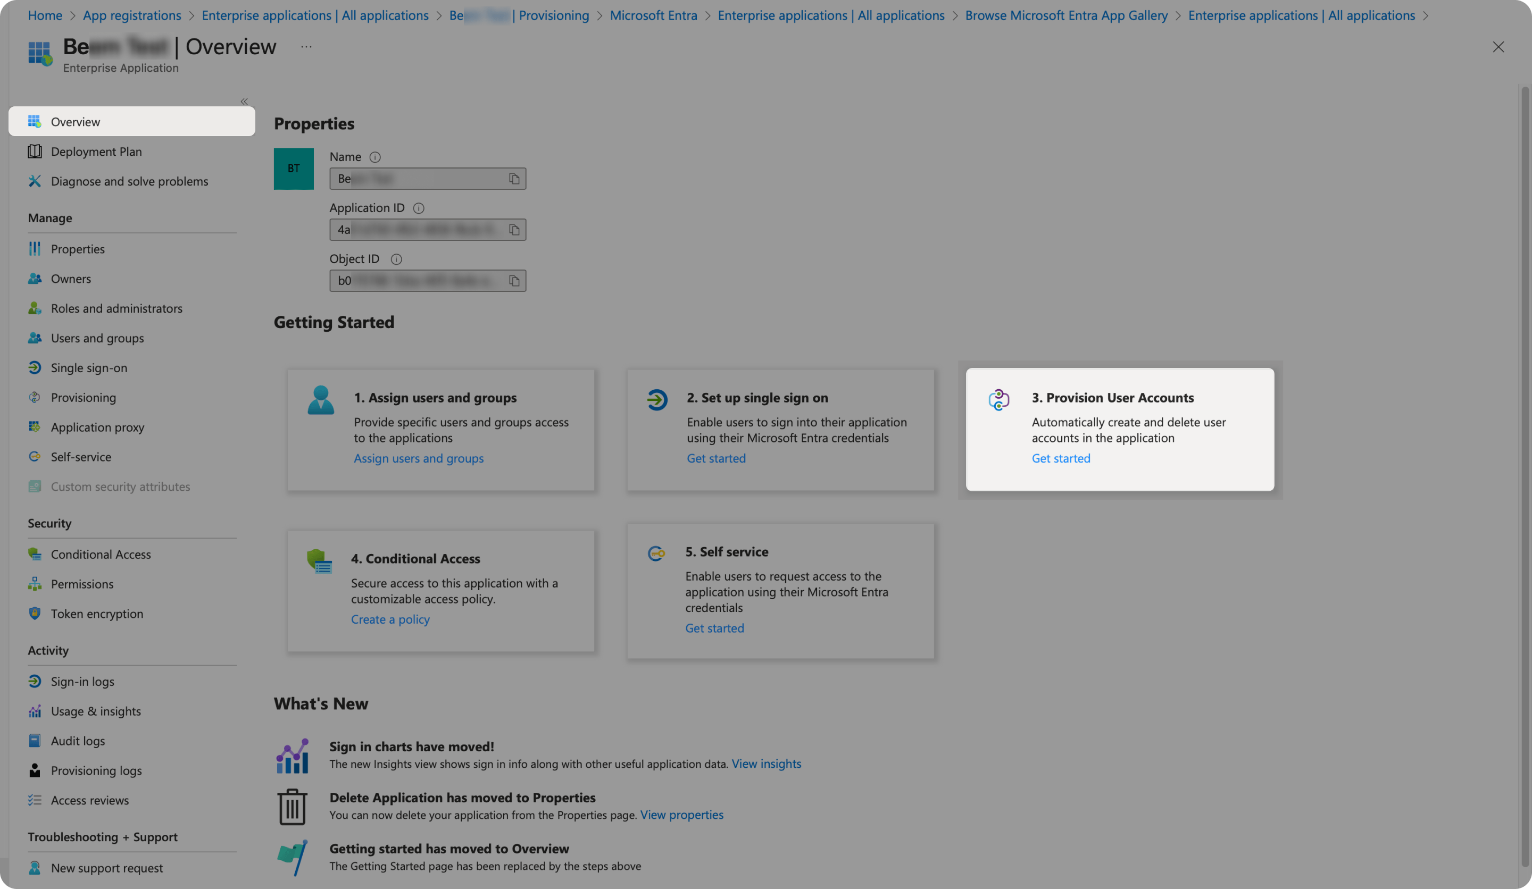Click the Assign users and groups link

coord(419,458)
